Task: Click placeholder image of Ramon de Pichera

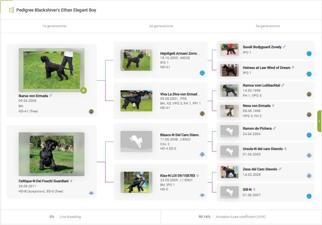Action: [x=229, y=131]
